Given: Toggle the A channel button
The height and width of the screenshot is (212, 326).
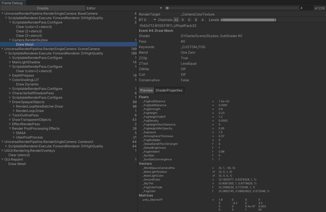Looking at the screenshot, I should point(203,20).
